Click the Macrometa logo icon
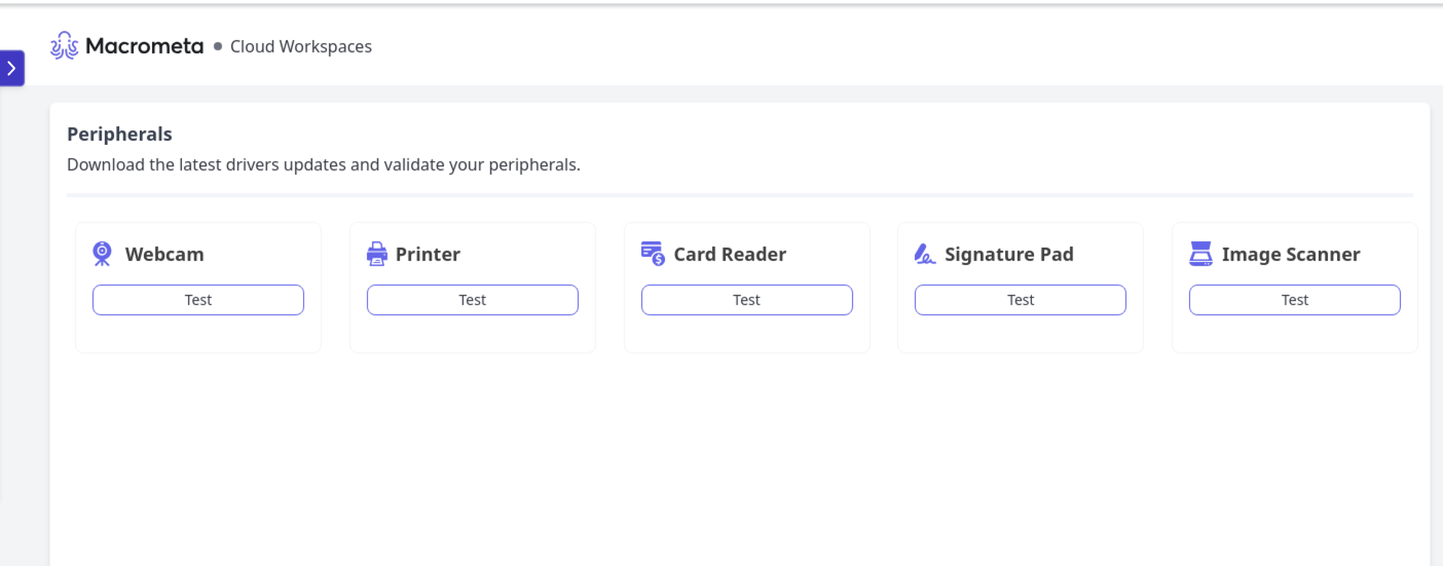 pyautogui.click(x=64, y=46)
